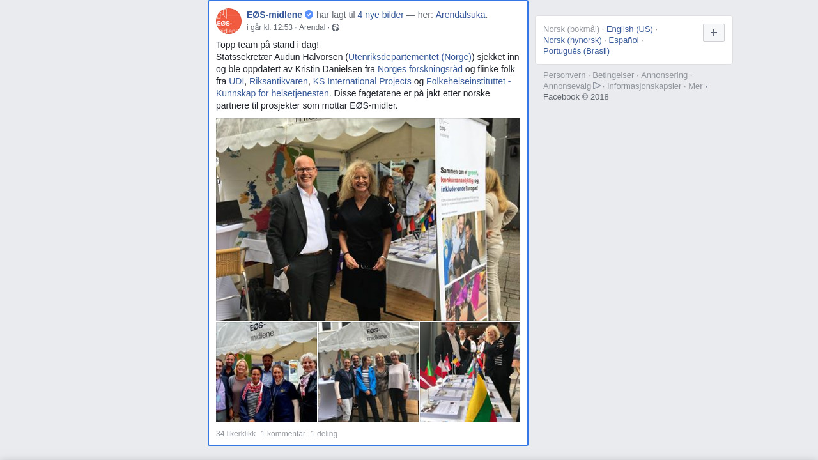View the 1 kommentar link

(x=283, y=434)
